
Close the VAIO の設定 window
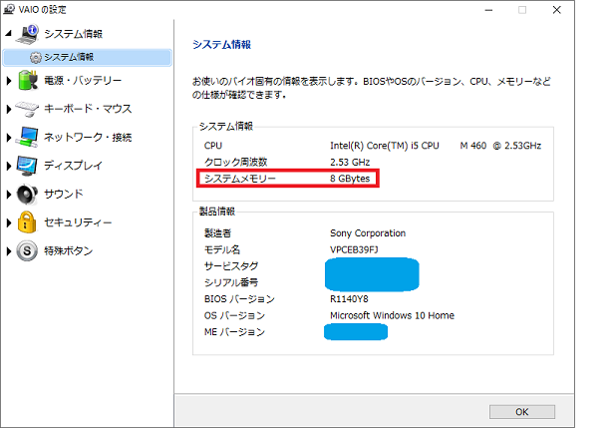tap(557, 10)
